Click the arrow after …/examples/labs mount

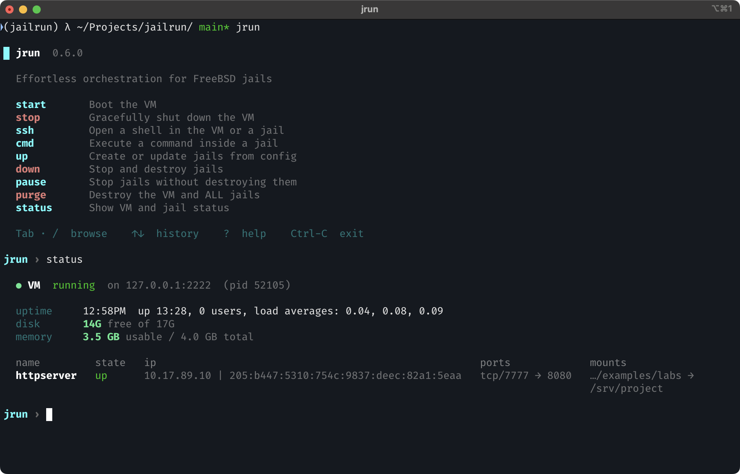[x=690, y=376]
